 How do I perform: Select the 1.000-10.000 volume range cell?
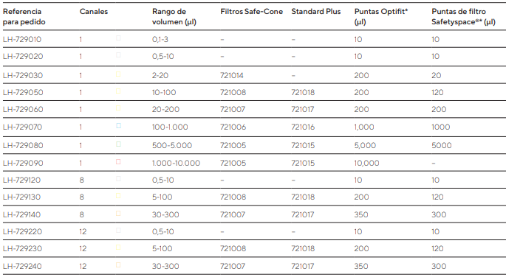[x=177, y=163]
